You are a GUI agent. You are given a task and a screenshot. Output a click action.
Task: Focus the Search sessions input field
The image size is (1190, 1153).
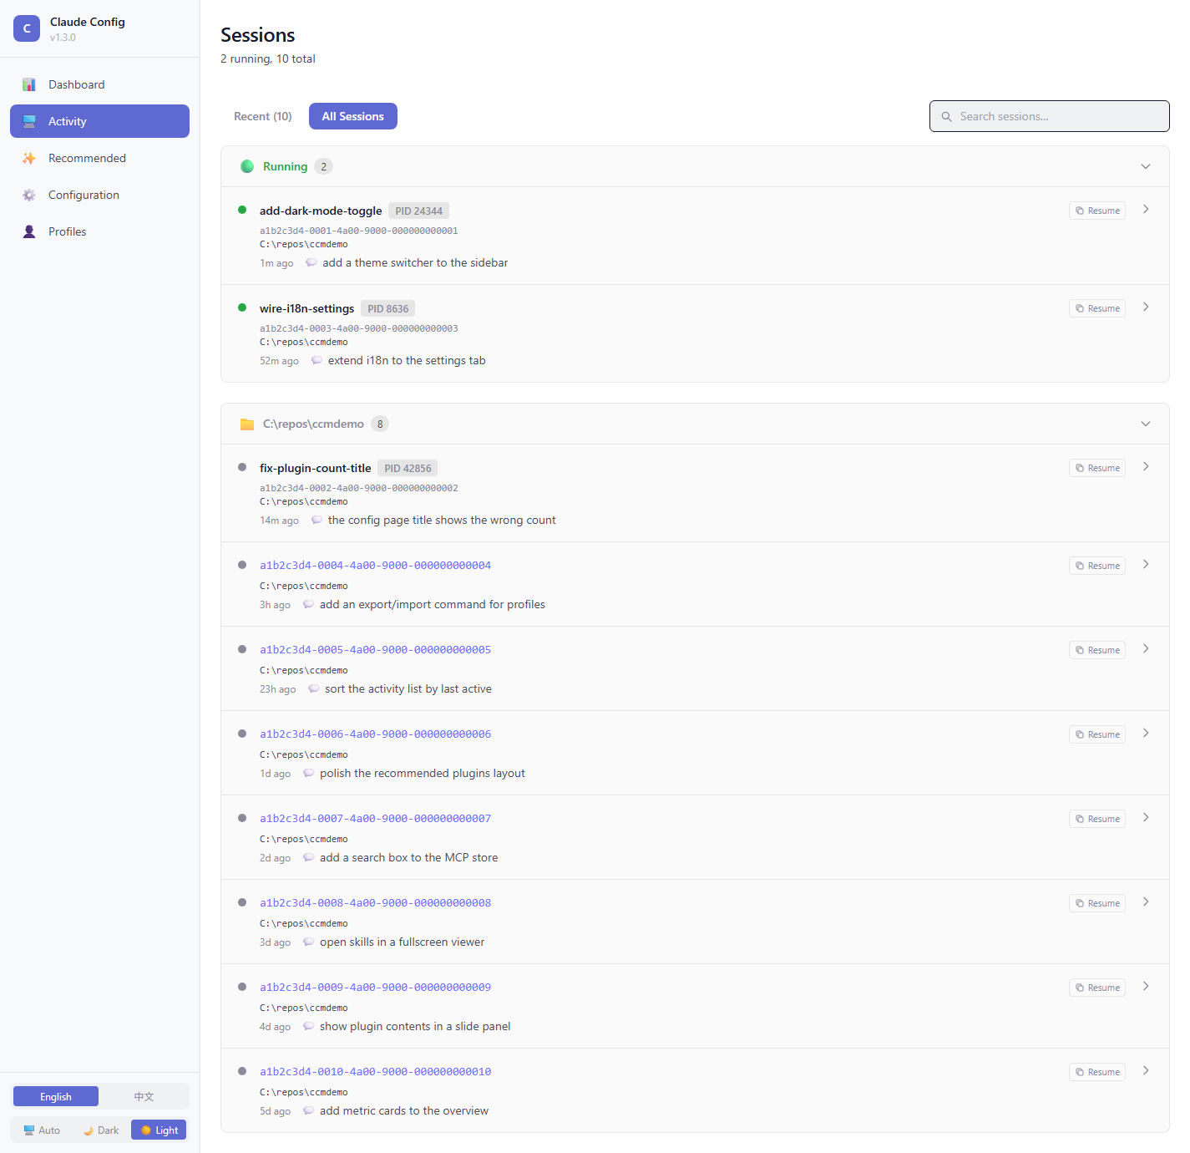pos(1050,116)
